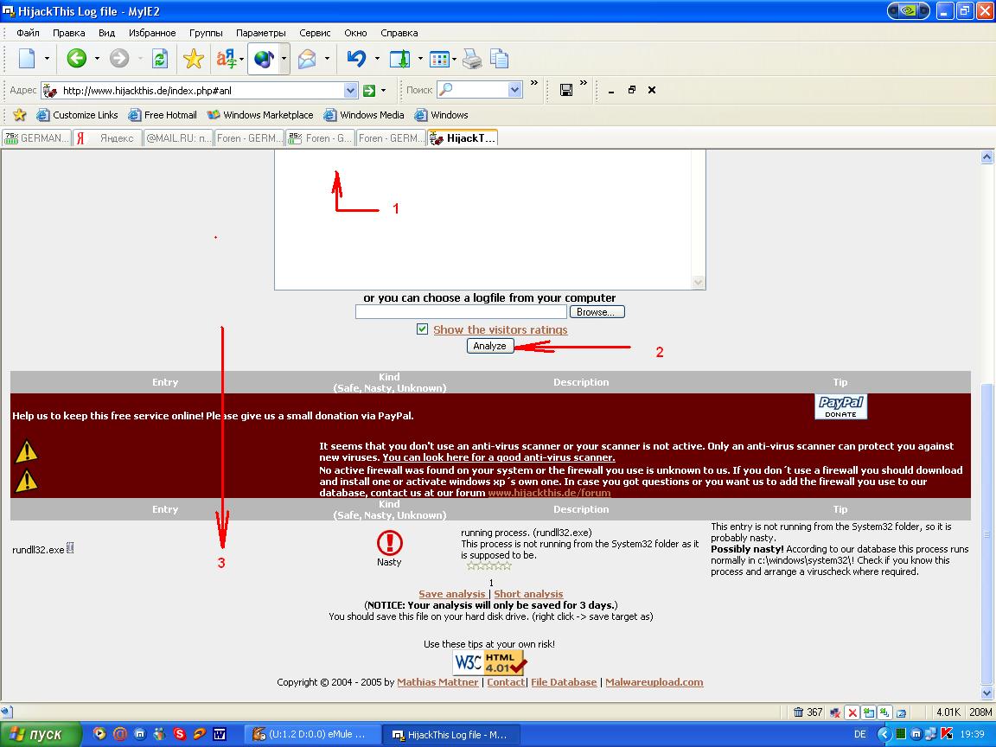Click the PayPal Donate button
The width and height of the screenshot is (996, 747).
(840, 406)
